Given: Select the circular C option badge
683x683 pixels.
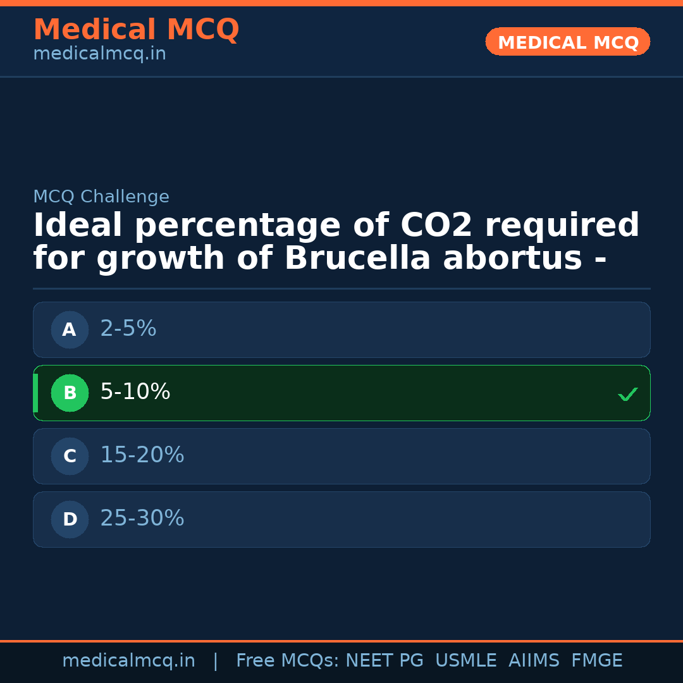Looking at the screenshot, I should tap(70, 456).
